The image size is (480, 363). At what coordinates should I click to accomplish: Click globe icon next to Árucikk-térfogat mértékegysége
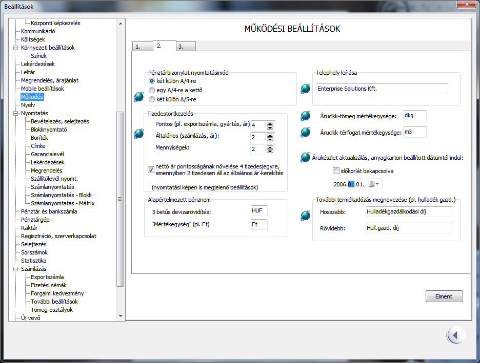pyautogui.click(x=305, y=132)
